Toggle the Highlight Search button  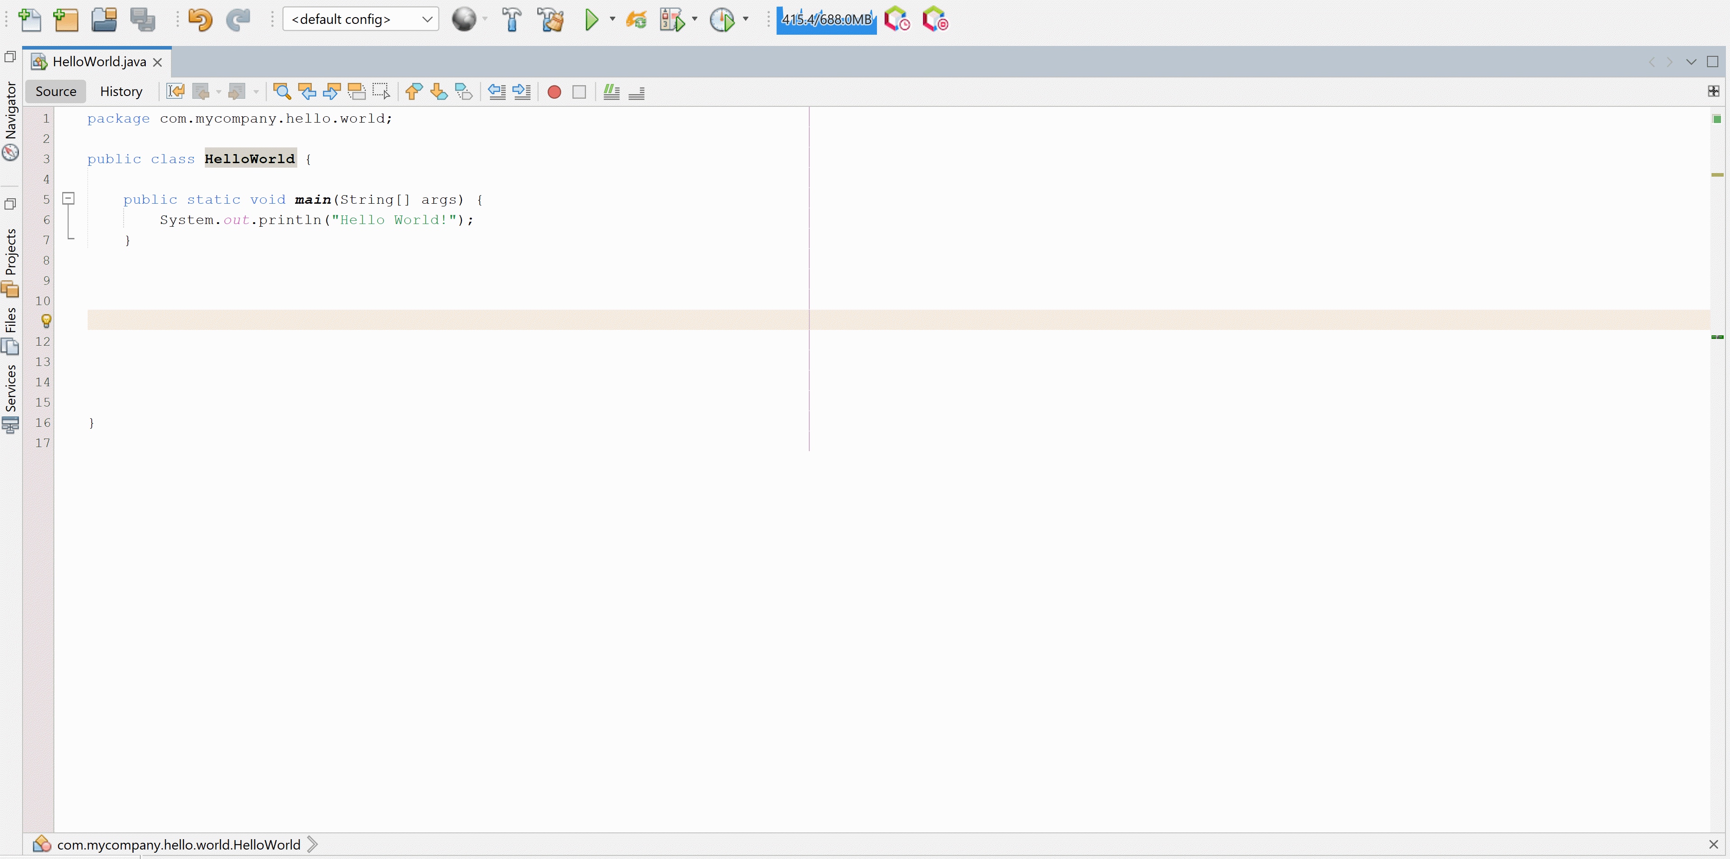pos(357,91)
